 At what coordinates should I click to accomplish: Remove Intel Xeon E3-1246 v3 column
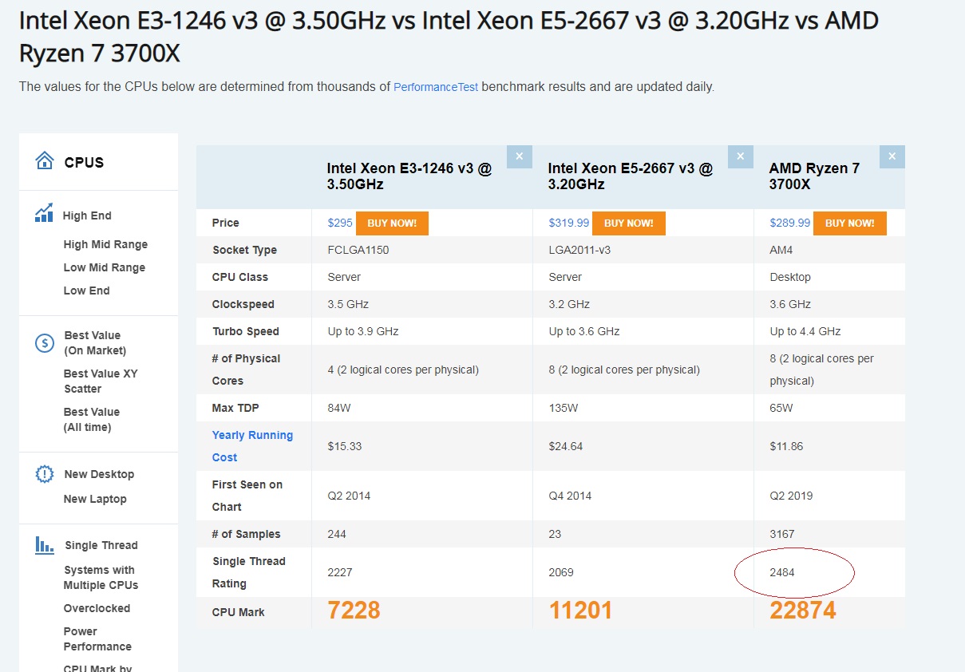pos(519,156)
